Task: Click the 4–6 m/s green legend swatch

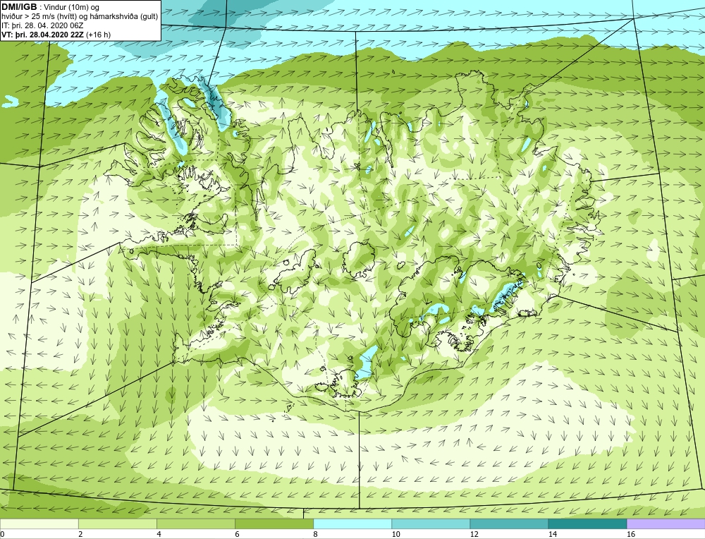Action: 195,524
